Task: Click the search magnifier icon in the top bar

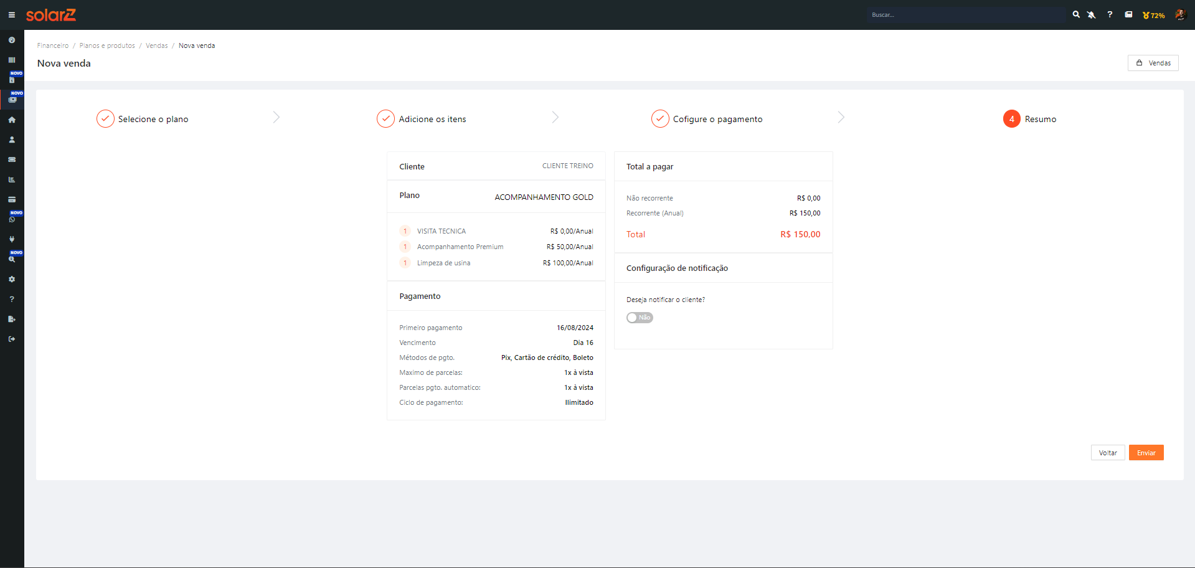Action: tap(1076, 14)
